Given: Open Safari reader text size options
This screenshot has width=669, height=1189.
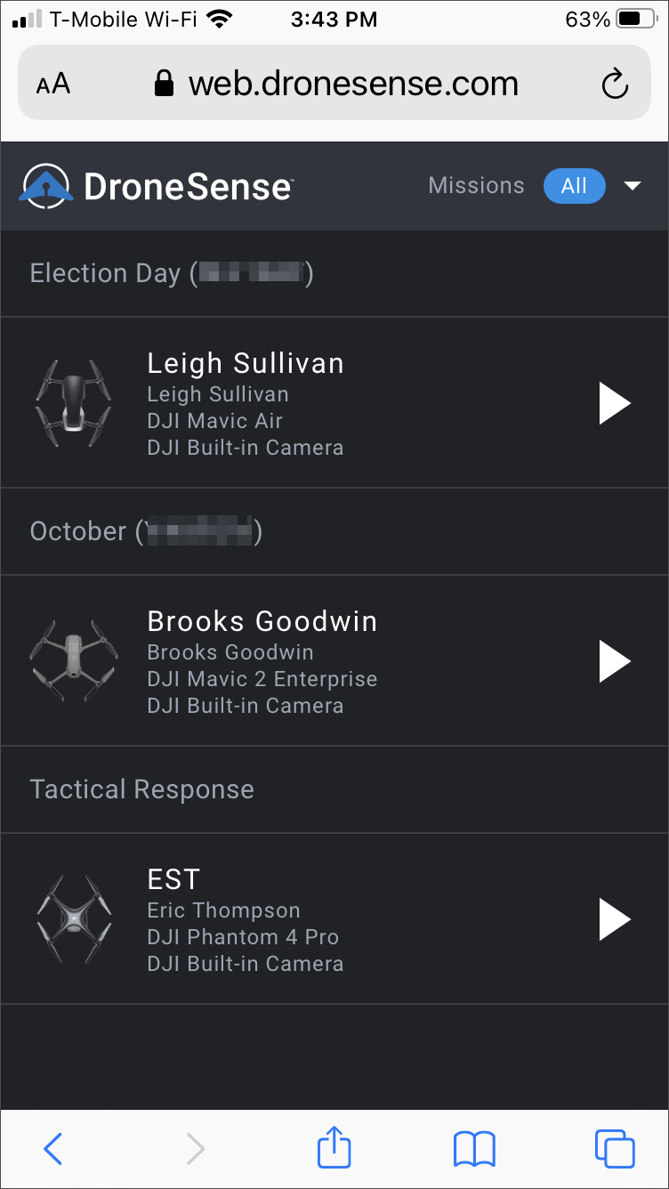Looking at the screenshot, I should pyautogui.click(x=52, y=85).
